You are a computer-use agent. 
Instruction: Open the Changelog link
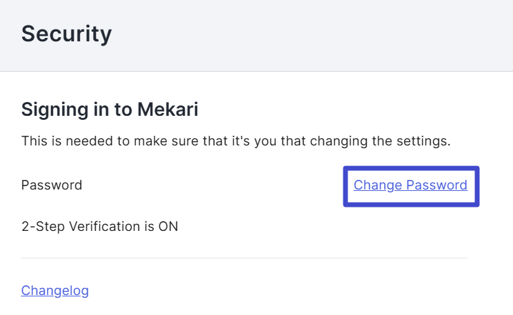tap(55, 290)
